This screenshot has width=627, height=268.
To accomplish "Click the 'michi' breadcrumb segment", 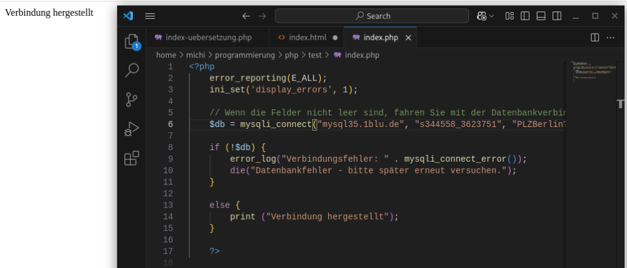I will (x=195, y=55).
